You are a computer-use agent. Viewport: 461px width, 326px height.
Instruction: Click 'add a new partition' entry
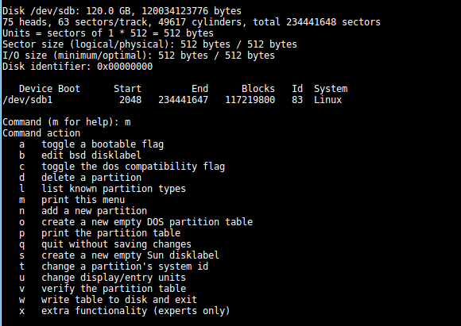click(94, 211)
